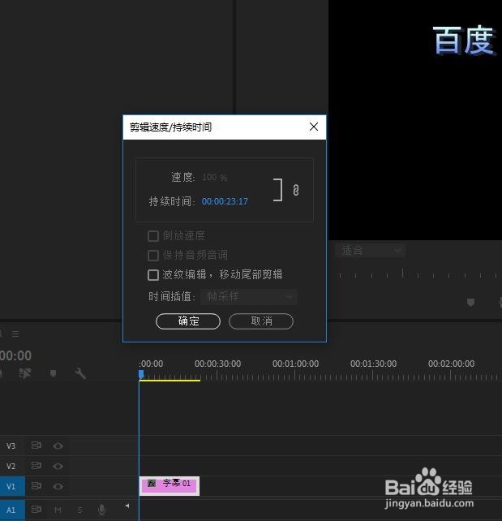Toggle V1 track targeting
Screen dimensions: 502x521
pos(12,486)
